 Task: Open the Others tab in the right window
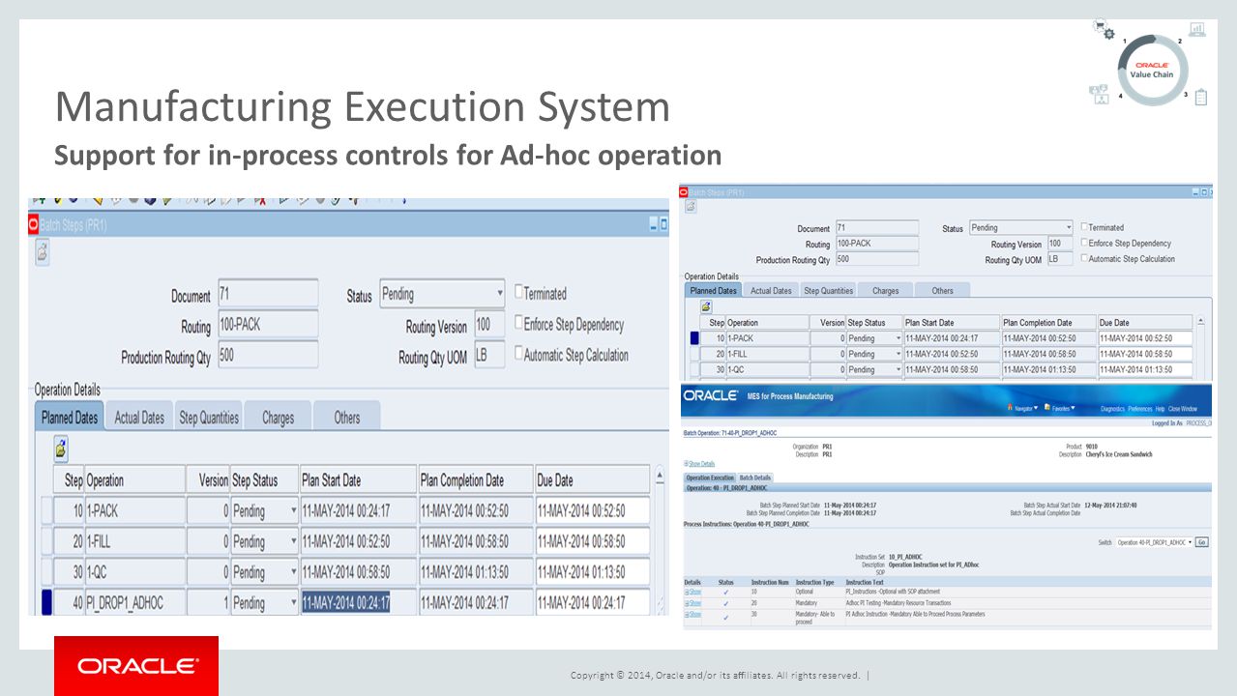(942, 290)
